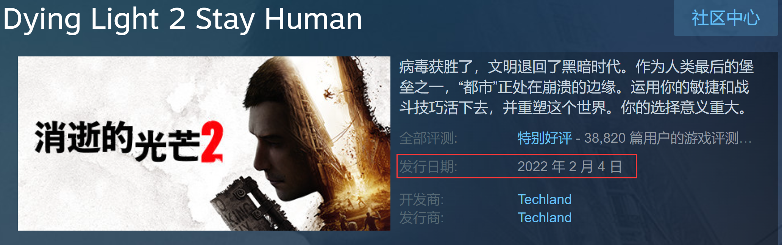
Task: Click the 消逝的光芒 logo text in image
Action: pos(117,141)
